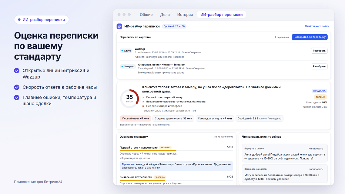Viewport: 345px width, 194px height.
Task: Click the Пробный: 29 из 30 badge
Action: click(x=174, y=26)
